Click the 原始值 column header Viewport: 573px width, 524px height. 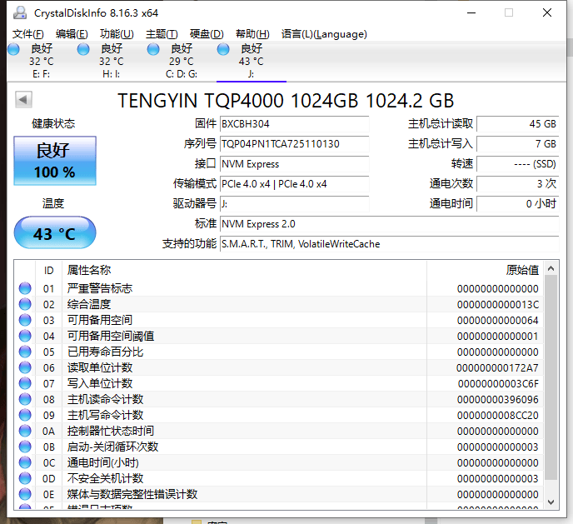tap(485, 270)
